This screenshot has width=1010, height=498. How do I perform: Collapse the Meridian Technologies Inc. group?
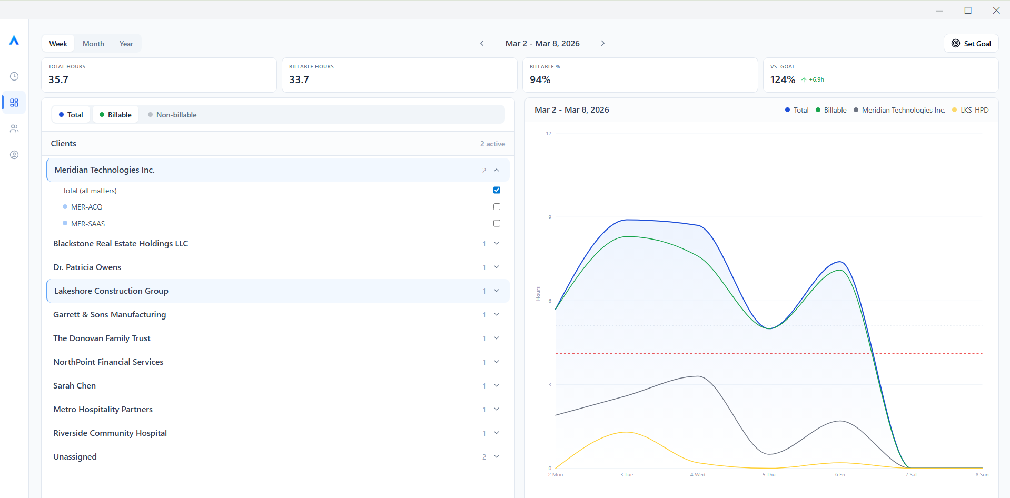(x=496, y=170)
